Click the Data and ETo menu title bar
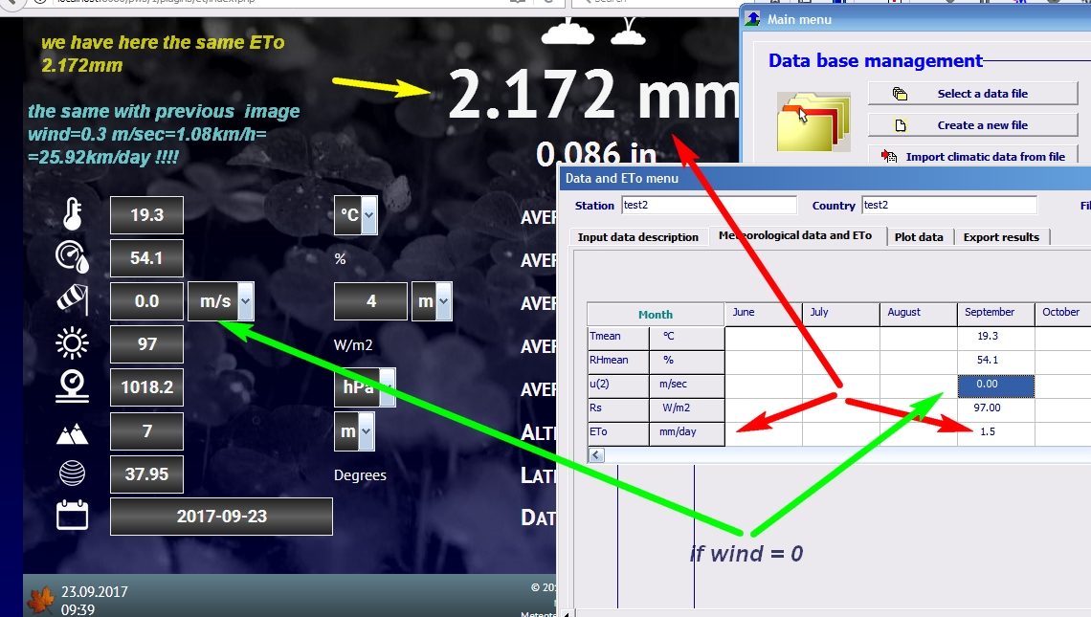This screenshot has height=617, width=1091. 825,178
